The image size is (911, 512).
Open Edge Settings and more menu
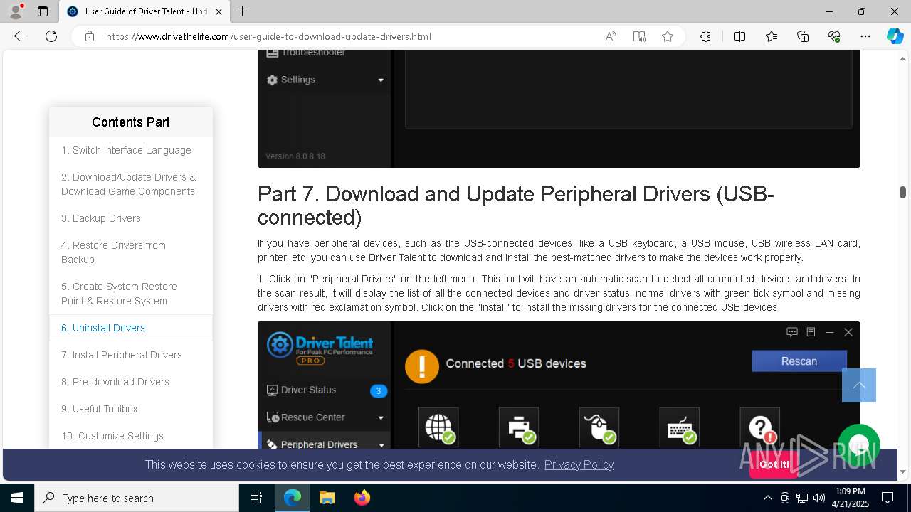click(865, 36)
